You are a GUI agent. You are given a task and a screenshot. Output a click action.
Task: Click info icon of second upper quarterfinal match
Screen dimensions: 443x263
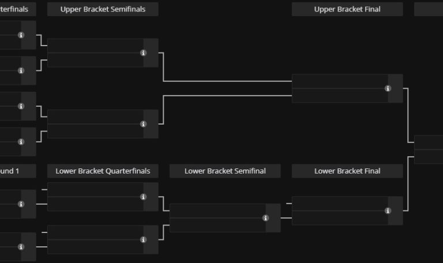point(21,71)
